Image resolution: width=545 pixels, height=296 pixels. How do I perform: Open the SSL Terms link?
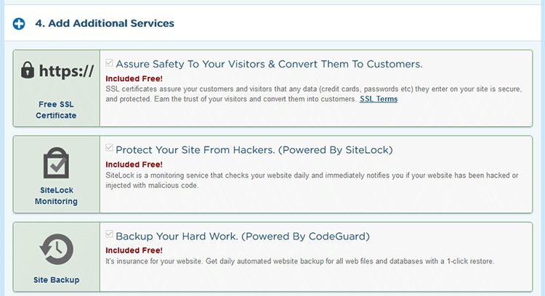[379, 99]
